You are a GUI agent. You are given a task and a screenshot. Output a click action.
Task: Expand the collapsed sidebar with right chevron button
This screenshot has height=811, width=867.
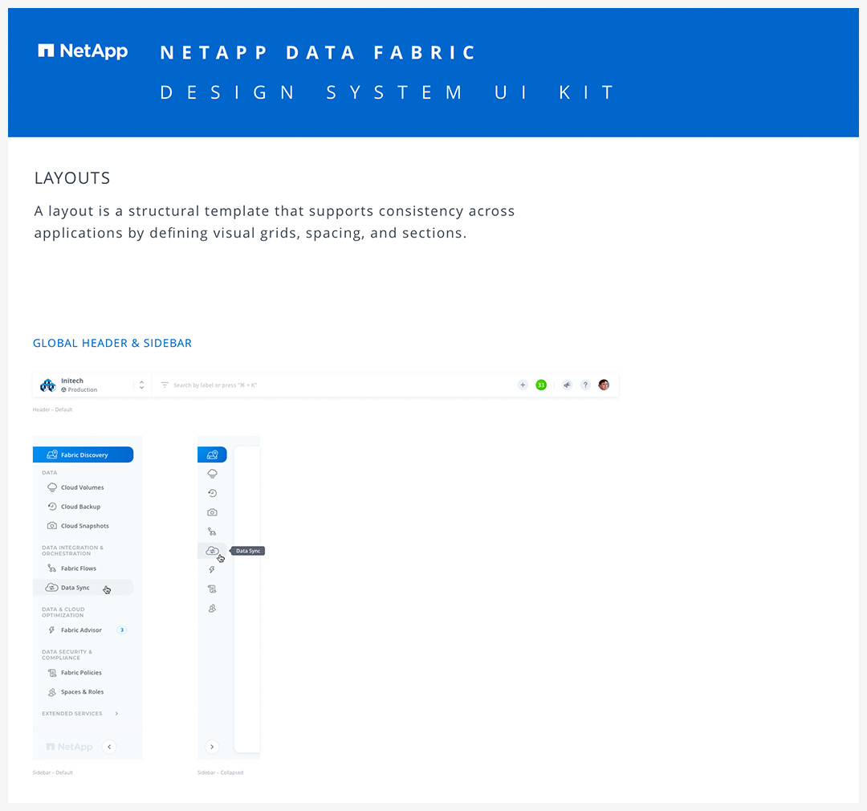point(212,747)
